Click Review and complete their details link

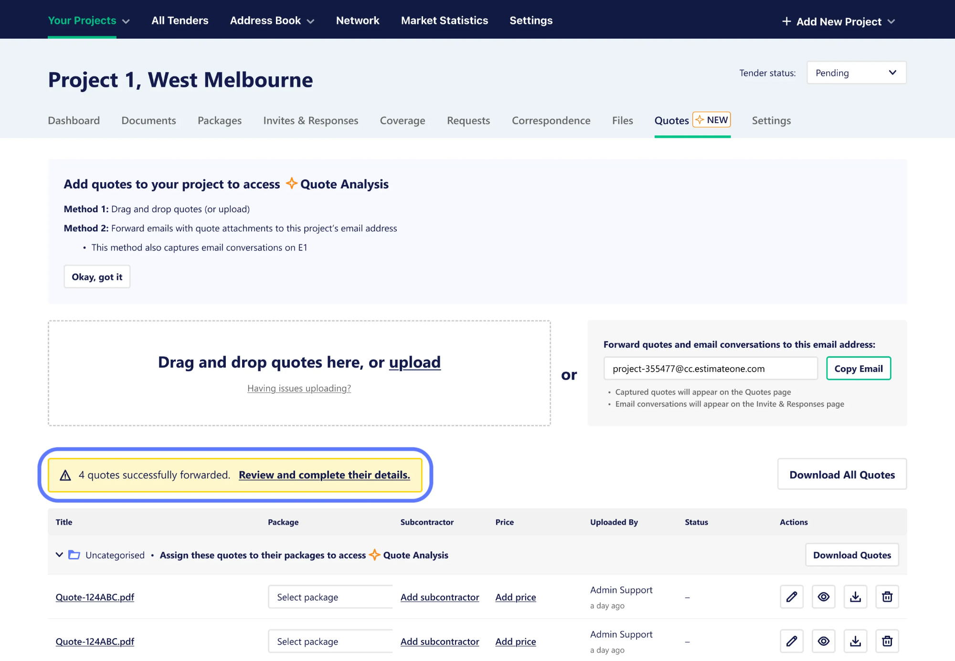pyautogui.click(x=324, y=475)
